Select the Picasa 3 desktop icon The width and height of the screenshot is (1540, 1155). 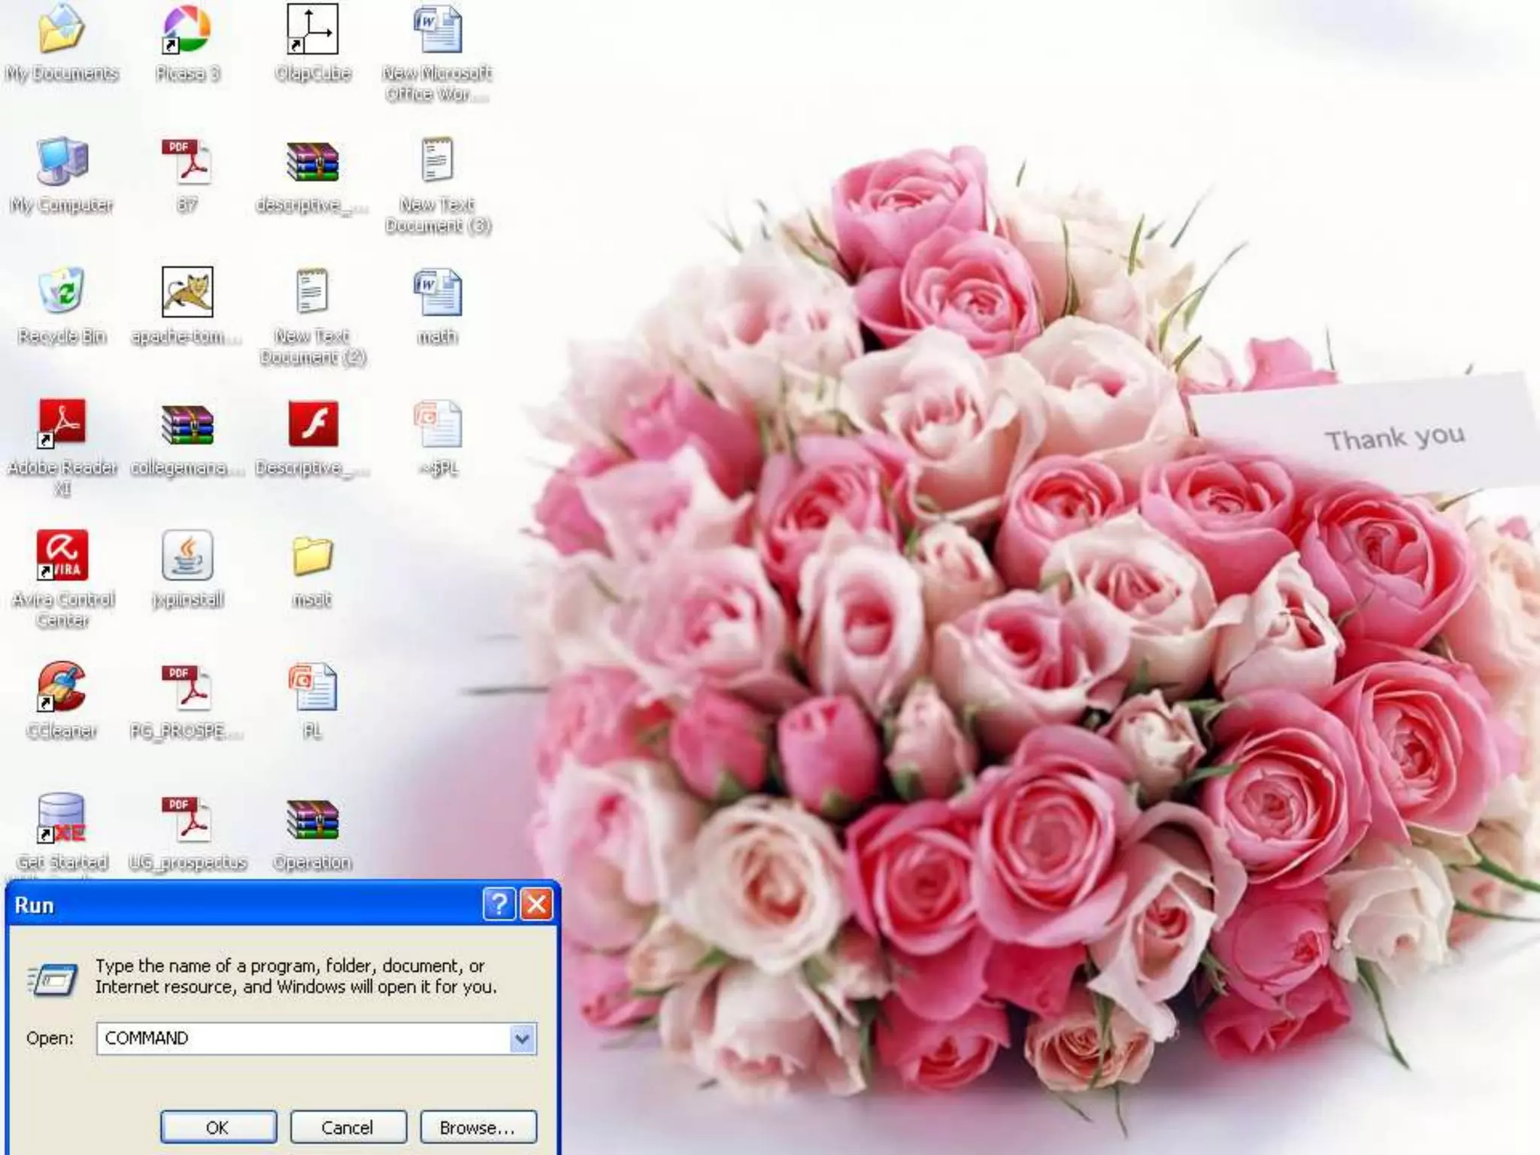pos(186,30)
